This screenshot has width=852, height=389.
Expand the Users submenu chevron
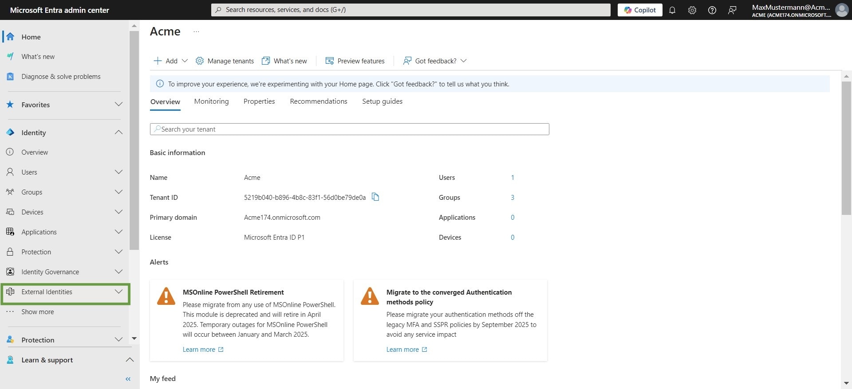[x=118, y=172]
